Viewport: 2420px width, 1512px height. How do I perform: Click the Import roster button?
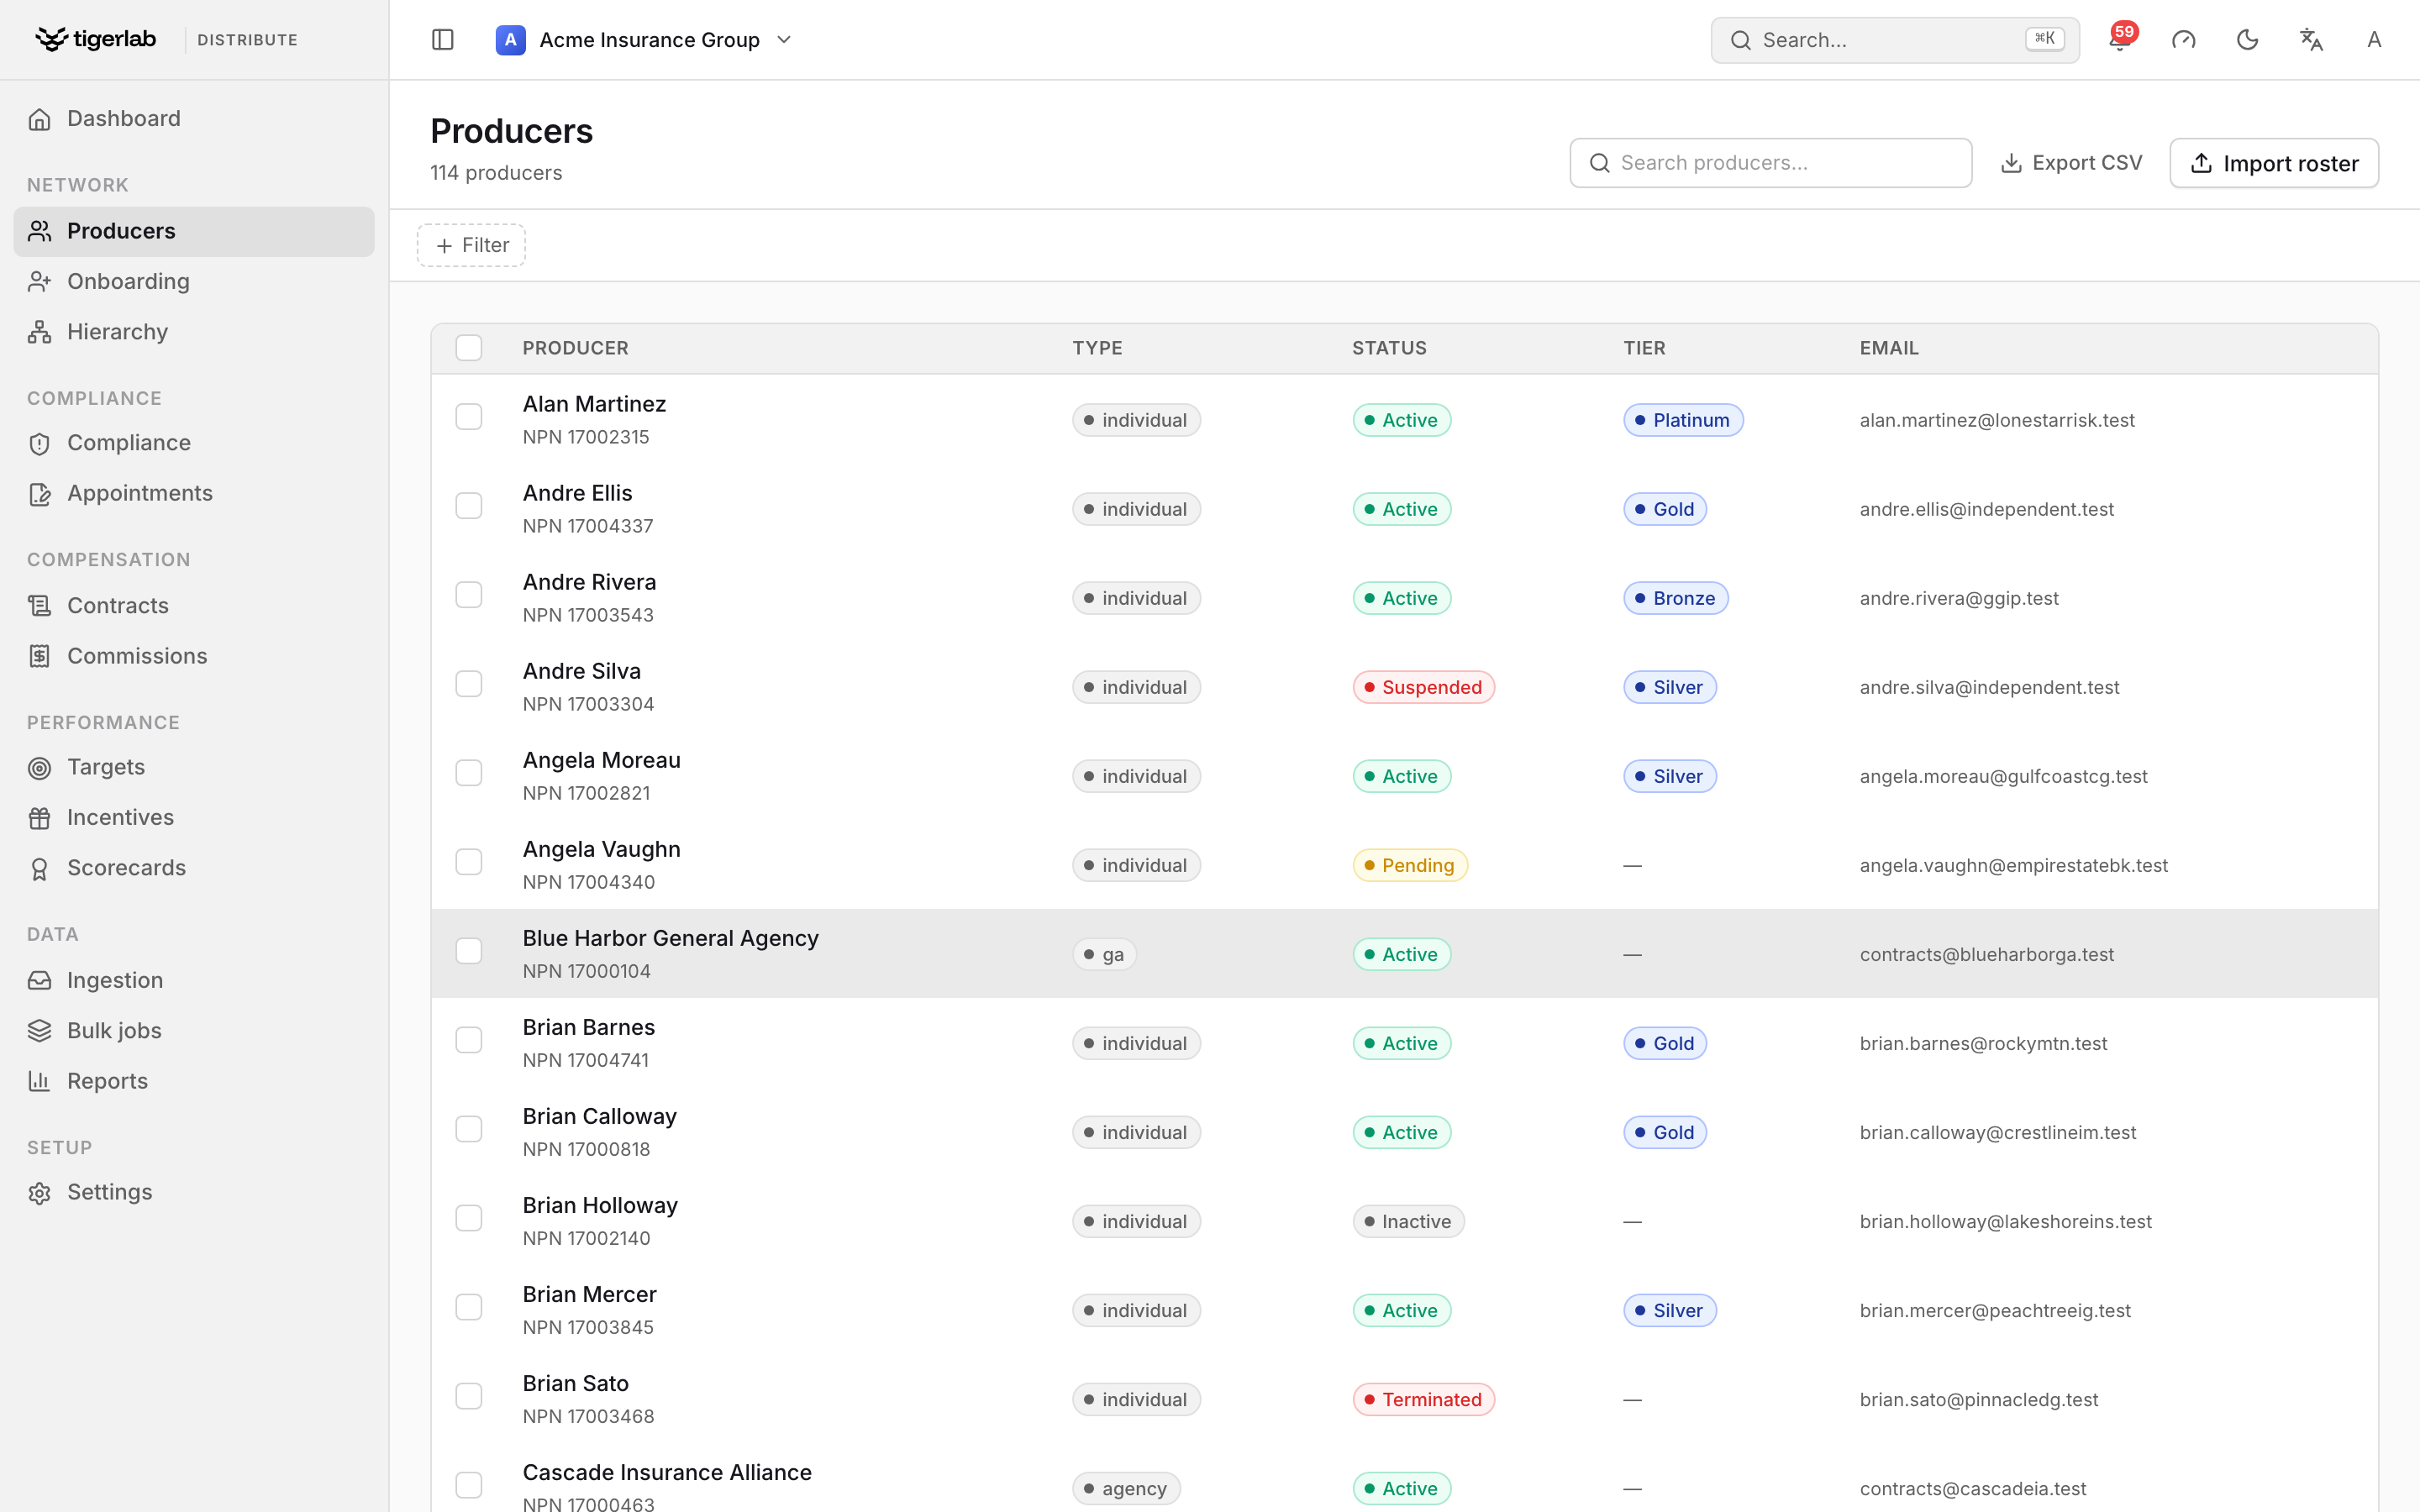click(2274, 163)
